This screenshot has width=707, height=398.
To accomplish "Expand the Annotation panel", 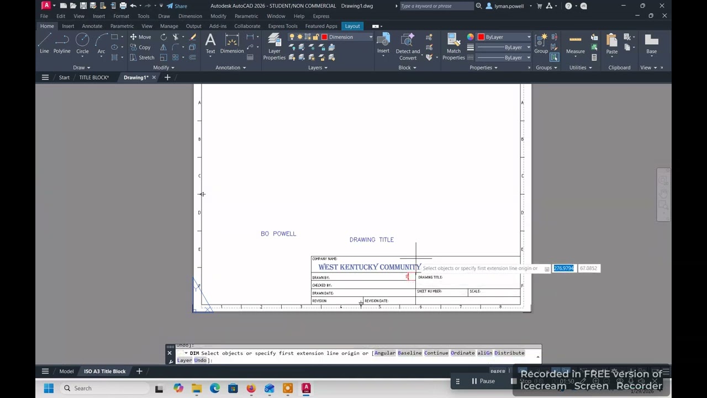I will click(231, 67).
